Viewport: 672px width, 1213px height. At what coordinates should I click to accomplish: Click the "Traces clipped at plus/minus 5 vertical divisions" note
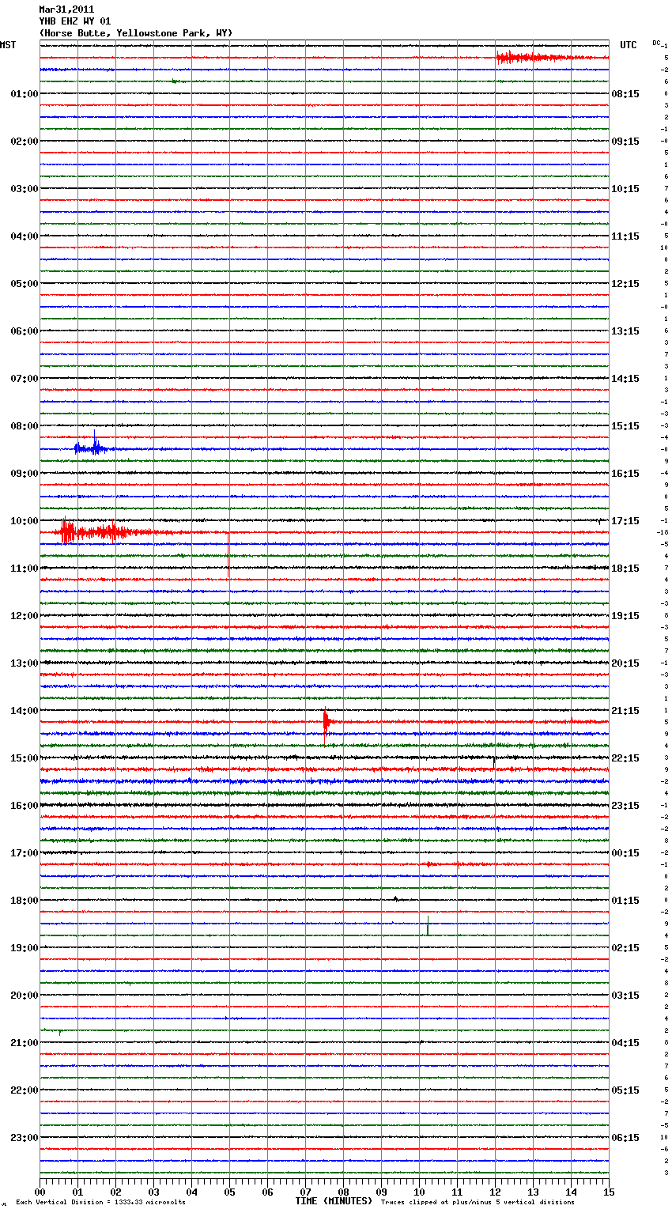[478, 1203]
